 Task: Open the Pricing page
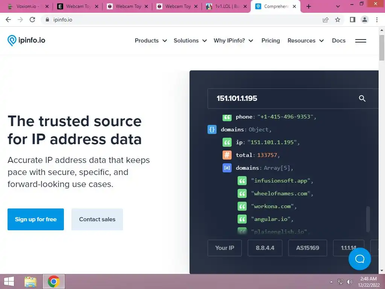[x=271, y=41]
